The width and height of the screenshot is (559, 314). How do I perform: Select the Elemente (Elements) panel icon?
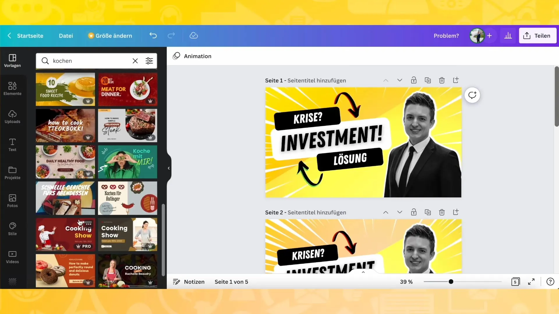[12, 88]
